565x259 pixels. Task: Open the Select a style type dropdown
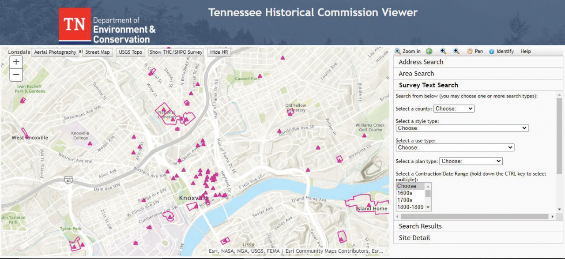[462, 128]
